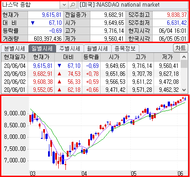This screenshot has width=190, height=177.
Task: Click the 05 month marker on chart
Action: pos(133,173)
